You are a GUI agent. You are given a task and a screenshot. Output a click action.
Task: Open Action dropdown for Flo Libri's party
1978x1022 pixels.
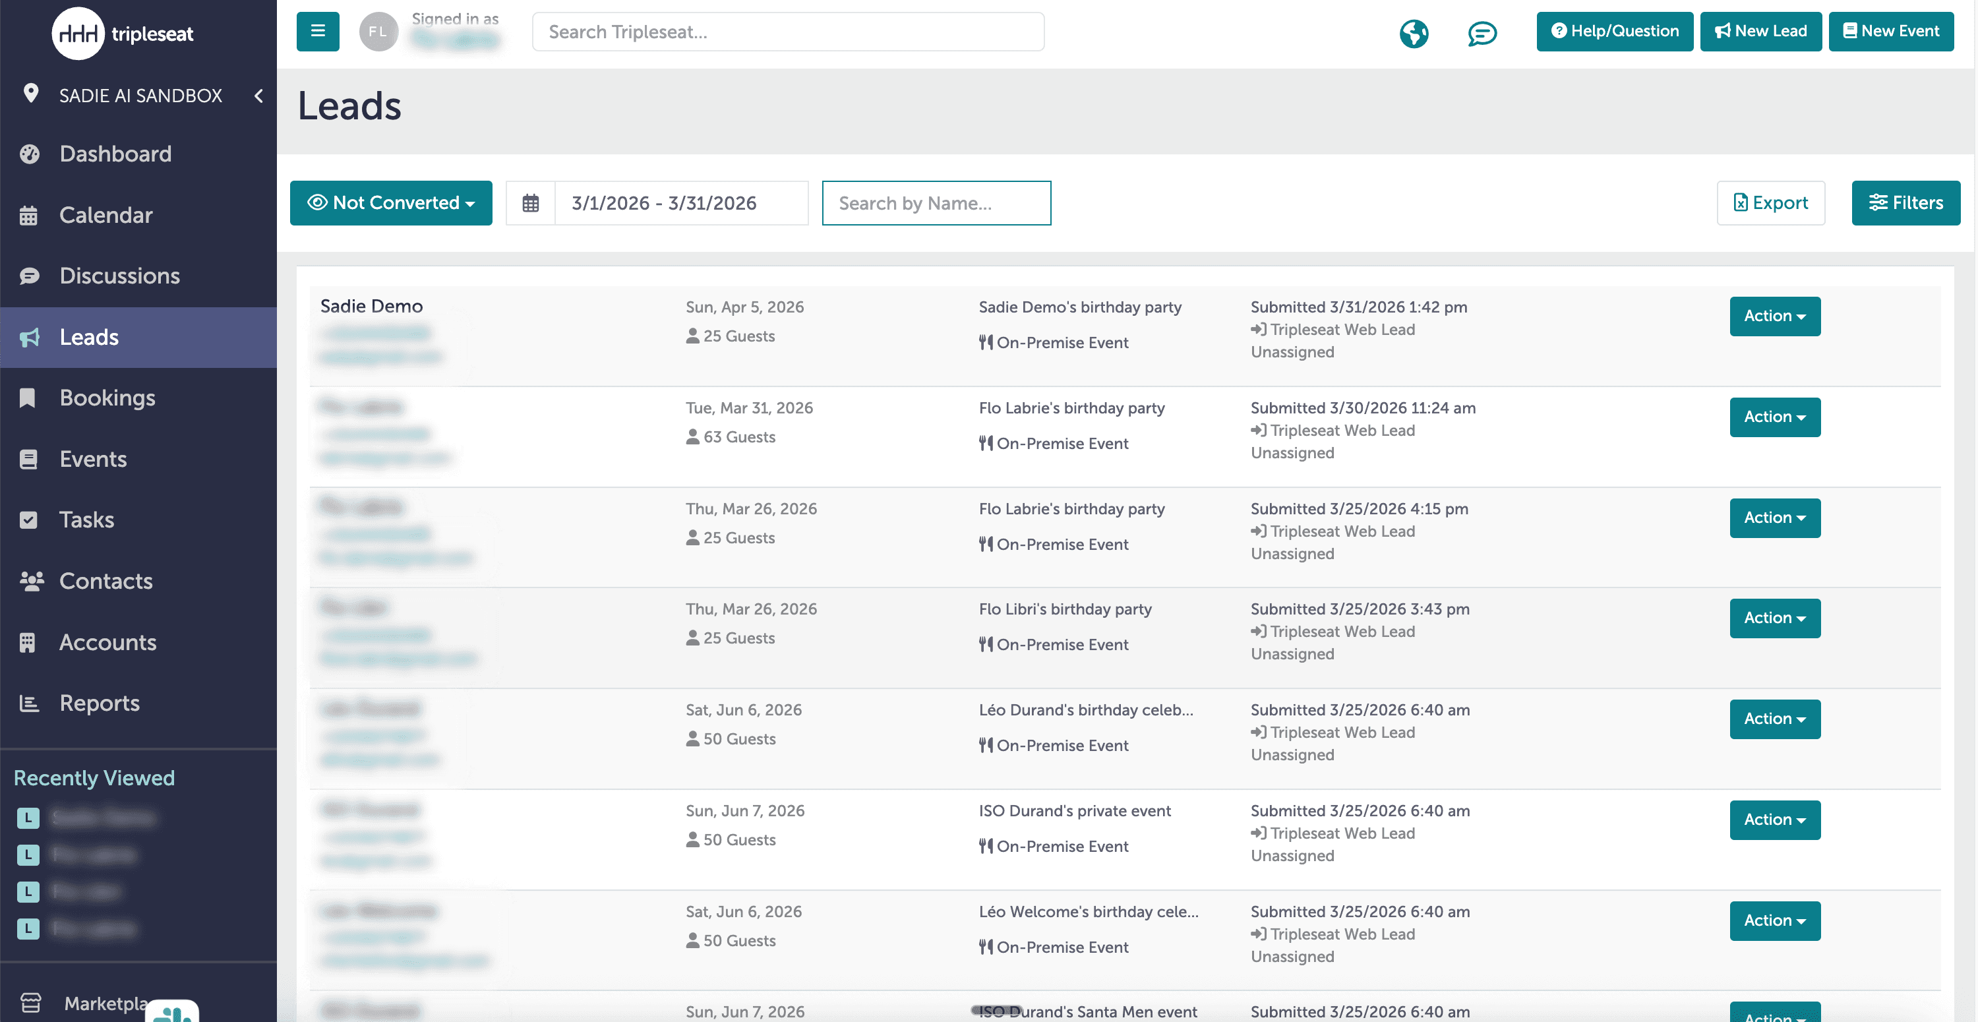pyautogui.click(x=1774, y=618)
